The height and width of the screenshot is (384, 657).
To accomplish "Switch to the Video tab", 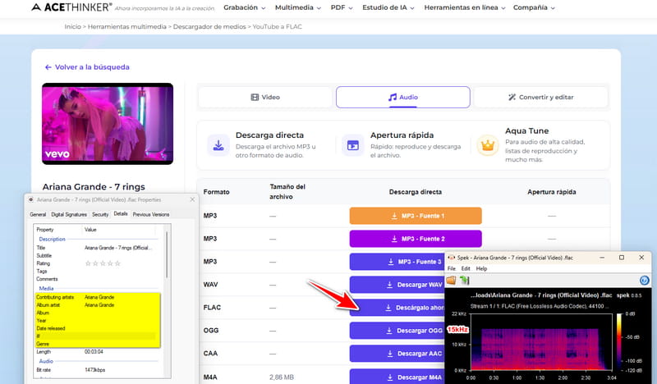I will tap(265, 97).
